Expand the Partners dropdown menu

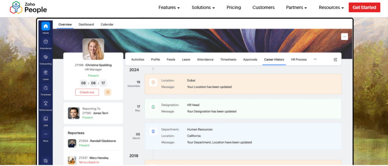pyautogui.click(x=296, y=8)
